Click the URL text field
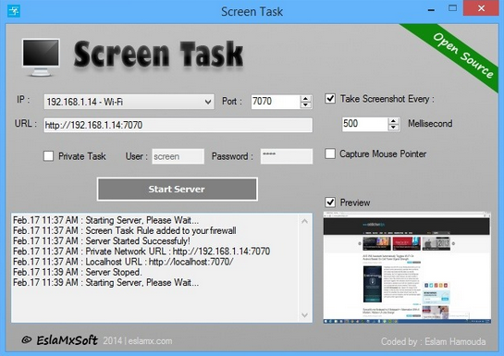This screenshot has height=356, width=504. tap(178, 125)
